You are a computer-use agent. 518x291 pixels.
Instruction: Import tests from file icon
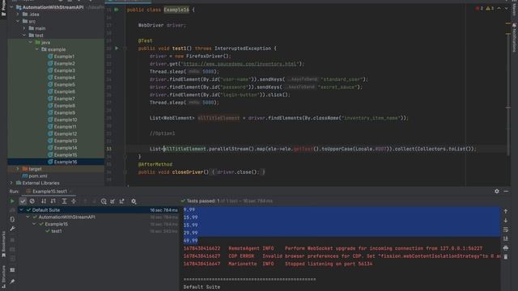[113, 201]
